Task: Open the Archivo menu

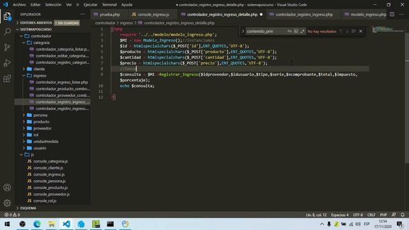Action: 19,4
